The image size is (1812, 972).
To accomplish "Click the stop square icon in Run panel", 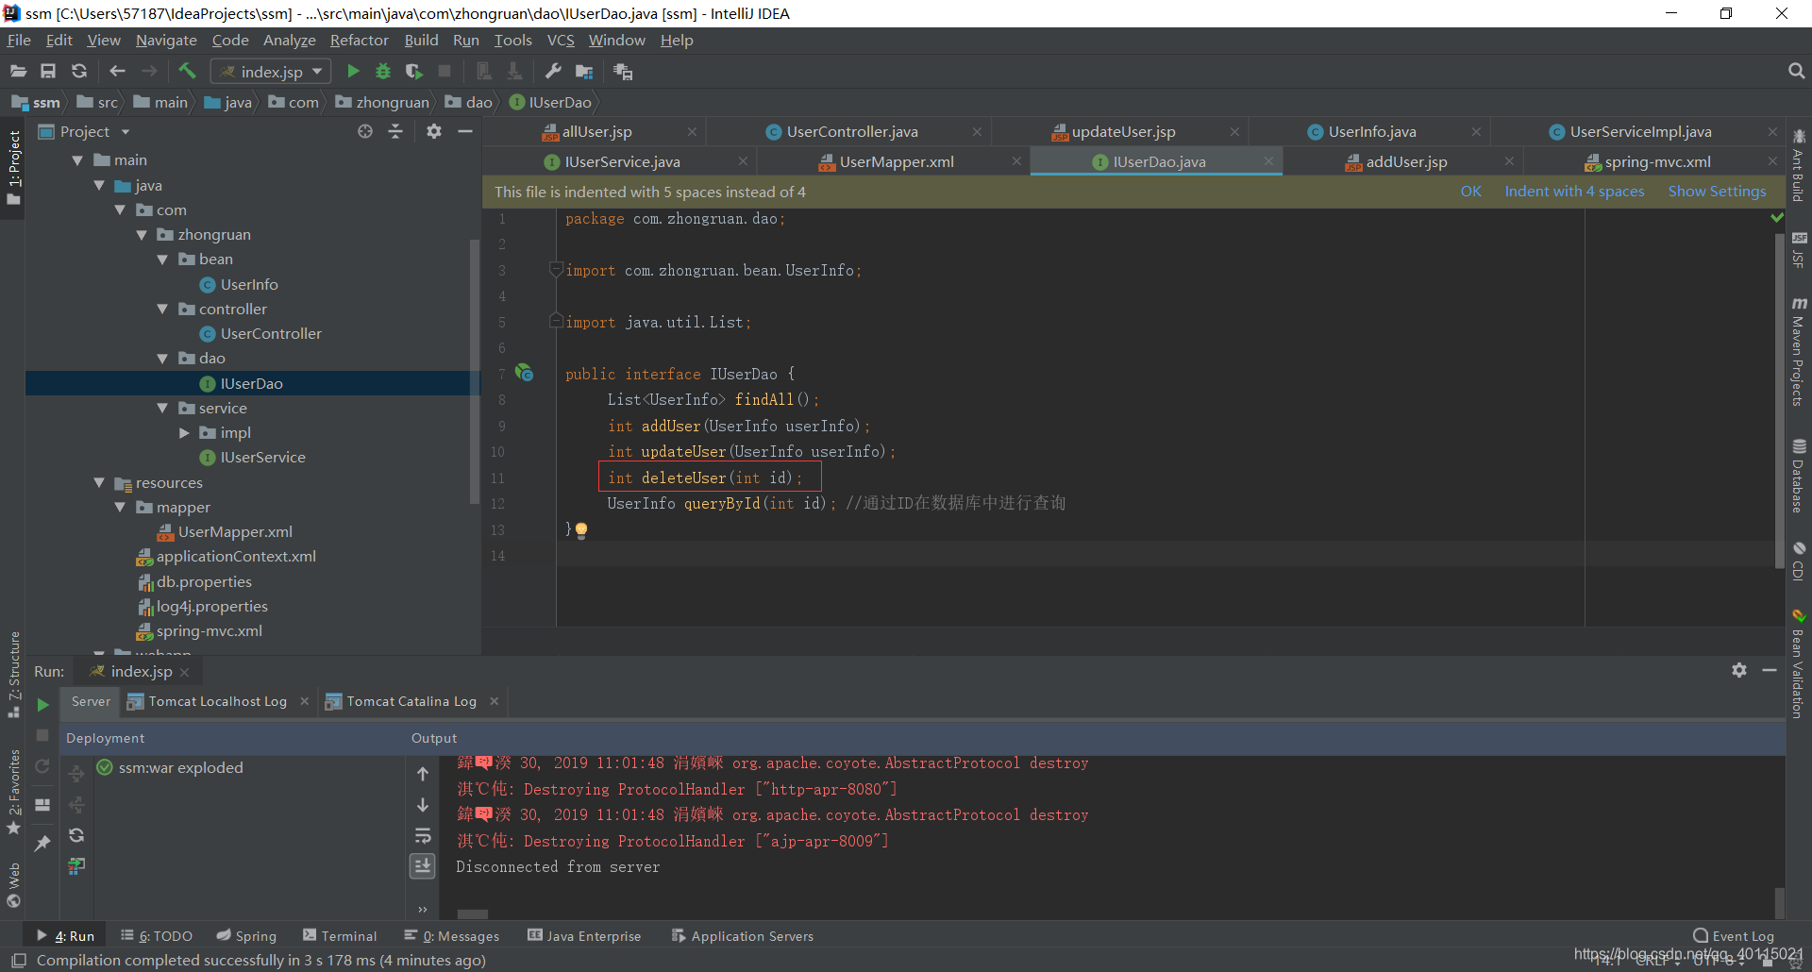I will tap(42, 734).
